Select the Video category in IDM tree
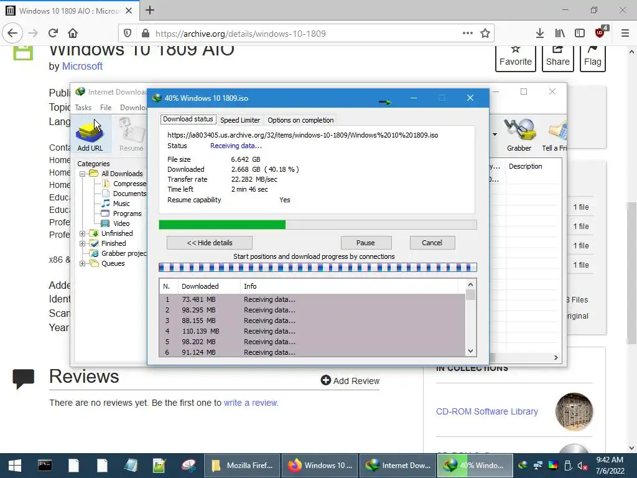Image resolution: width=637 pixels, height=478 pixels. (x=121, y=223)
